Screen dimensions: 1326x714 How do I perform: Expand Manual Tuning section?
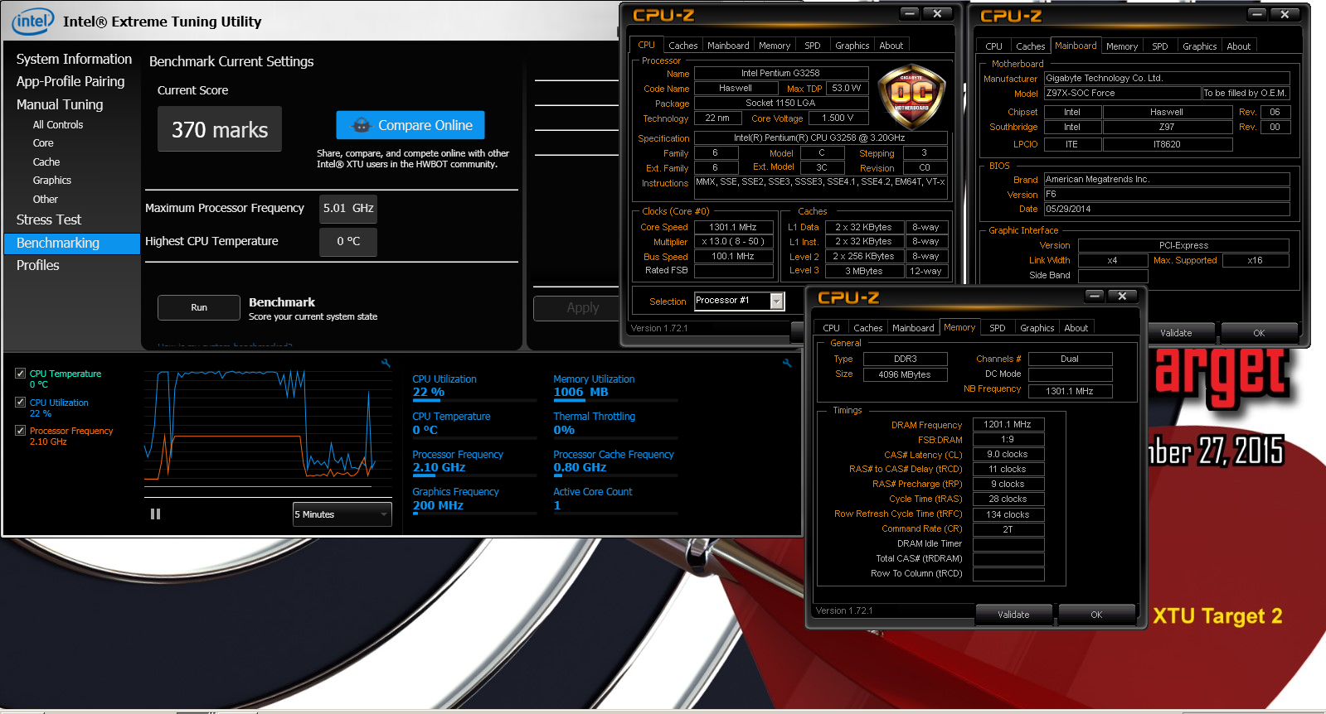click(x=60, y=104)
